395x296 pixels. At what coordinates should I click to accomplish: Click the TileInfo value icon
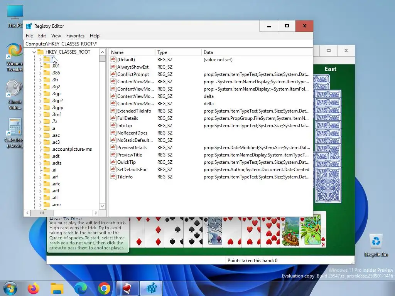113,177
